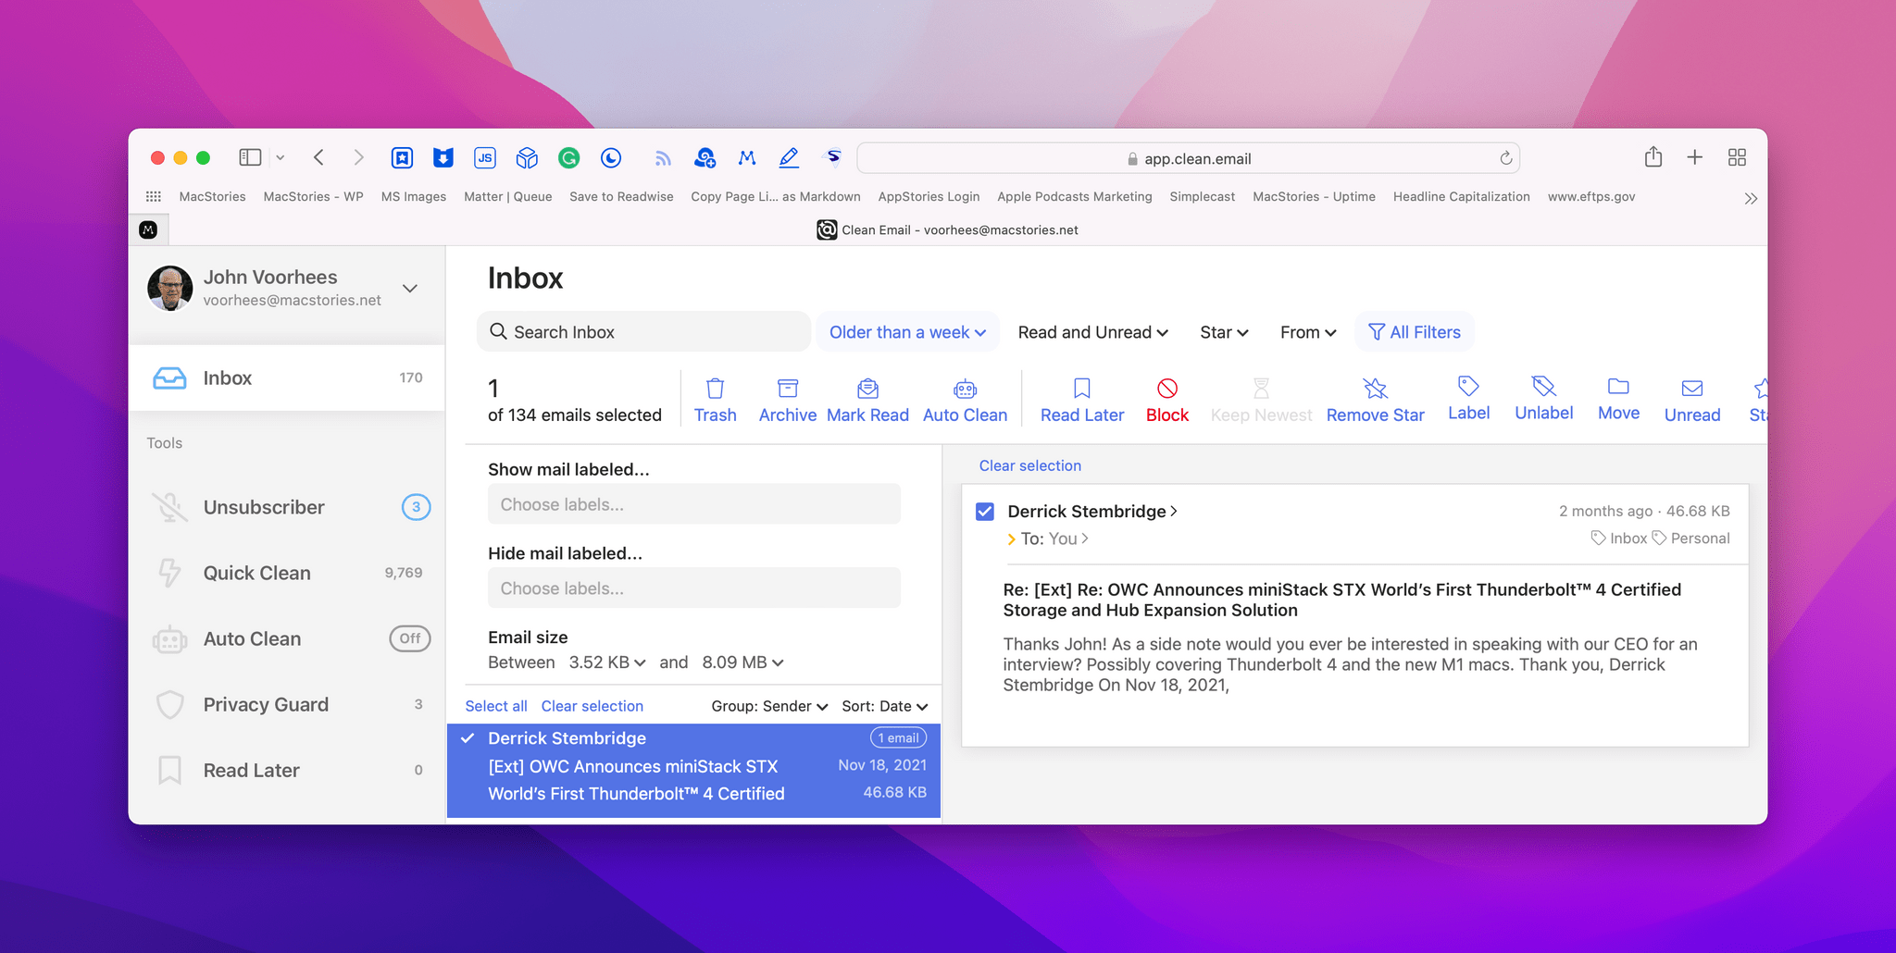Viewport: 1896px width, 953px height.
Task: Click the Remove Star icon
Action: tap(1375, 389)
